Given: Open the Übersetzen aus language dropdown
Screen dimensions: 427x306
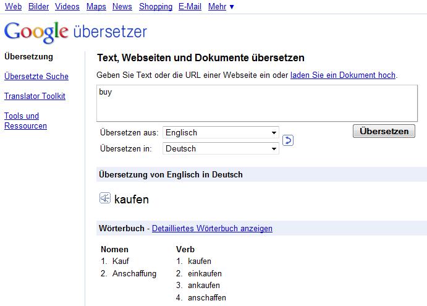Looking at the screenshot, I should tap(221, 132).
